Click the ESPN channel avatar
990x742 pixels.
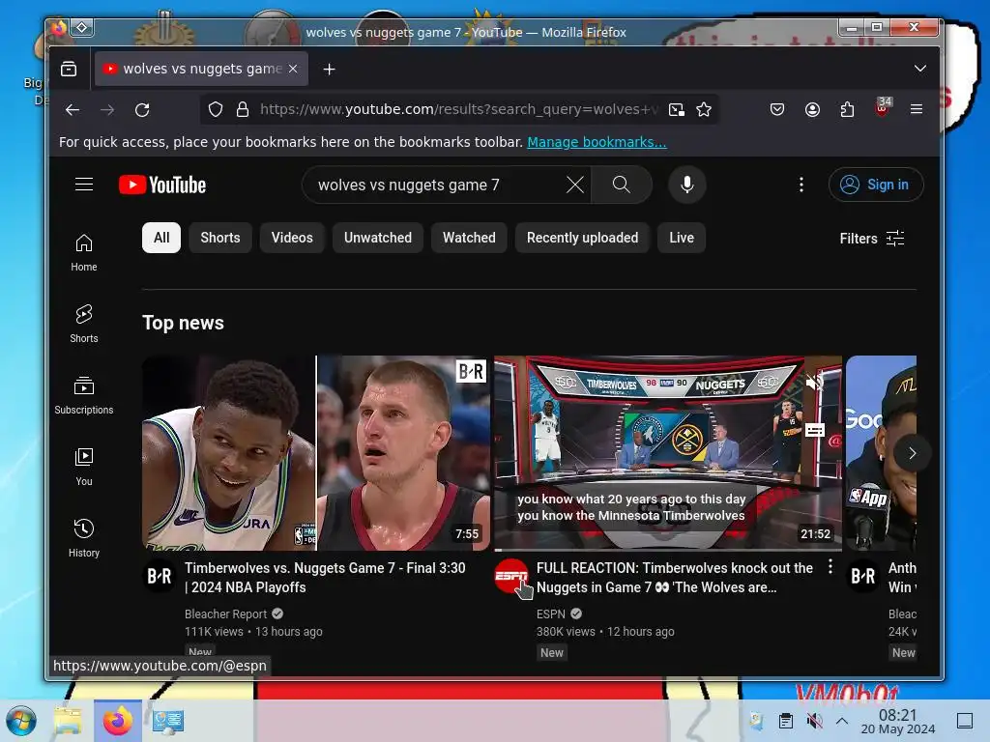pos(510,576)
